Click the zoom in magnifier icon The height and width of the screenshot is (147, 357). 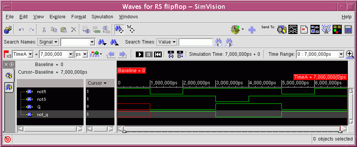point(350,55)
